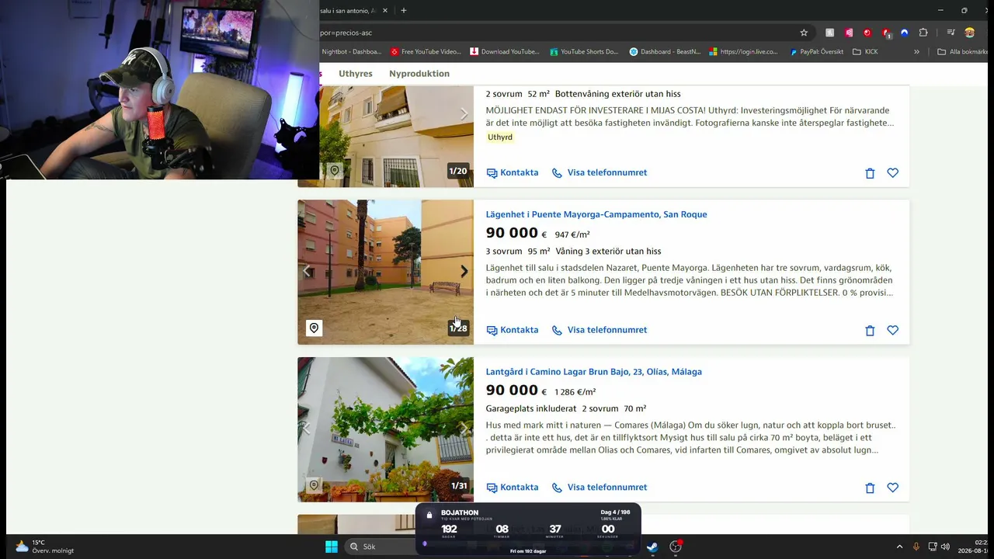Screen dimensions: 994x559
Task: Reveal phone number for Puente Mayorga listing
Action: click(x=600, y=330)
